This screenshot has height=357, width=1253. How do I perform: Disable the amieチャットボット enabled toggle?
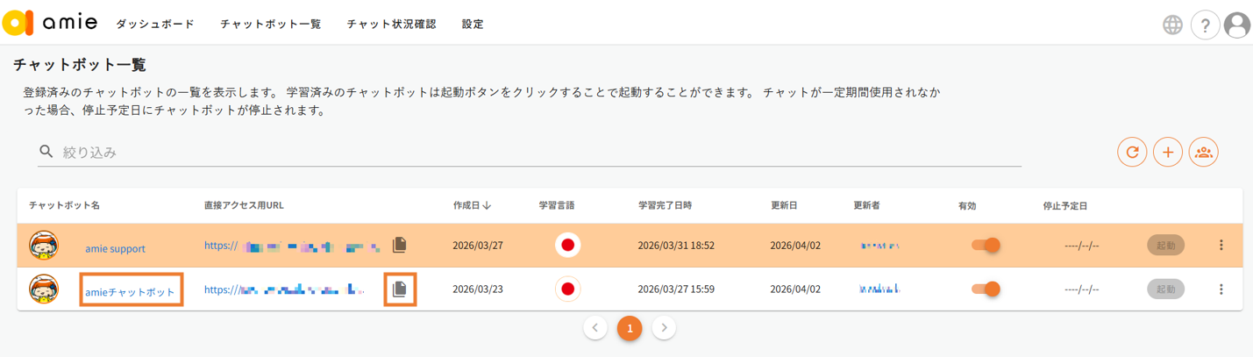coord(986,289)
